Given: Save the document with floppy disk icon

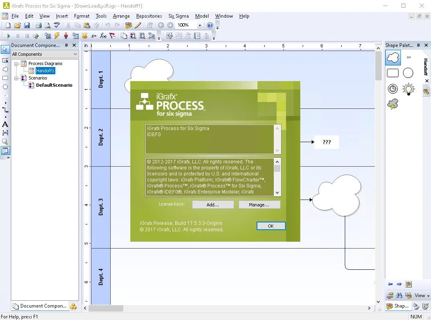Looking at the screenshot, I should click(27, 25).
